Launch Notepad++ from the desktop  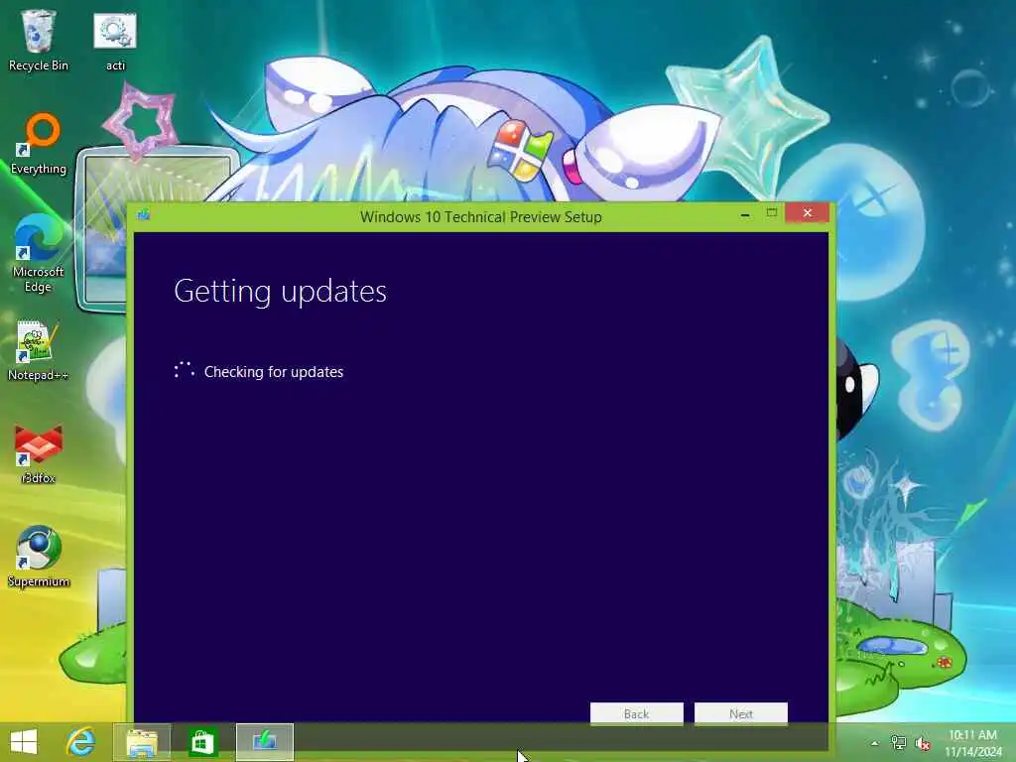point(39,350)
